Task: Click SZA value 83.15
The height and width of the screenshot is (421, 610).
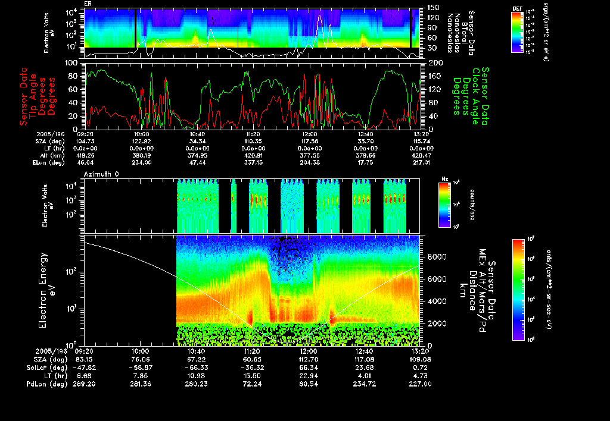Action: coord(84,360)
